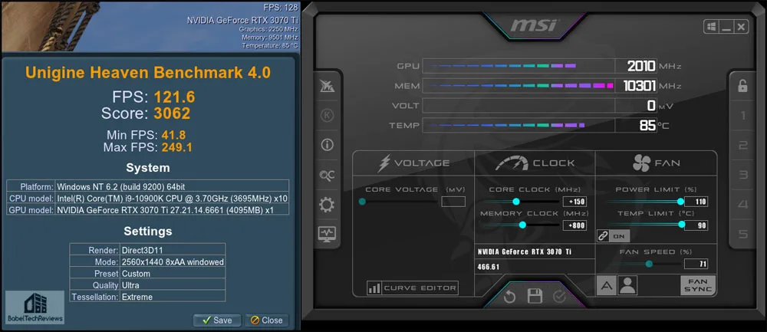
Task: Open Afterburner settings gear icon
Action: (x=327, y=205)
